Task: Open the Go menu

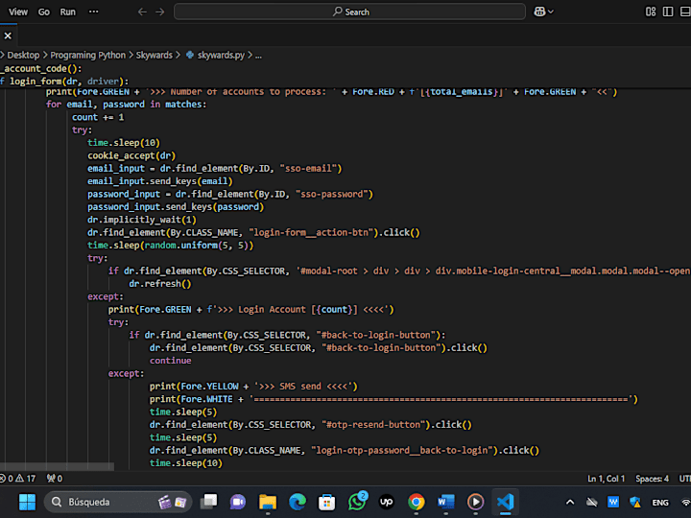Action: pos(43,12)
